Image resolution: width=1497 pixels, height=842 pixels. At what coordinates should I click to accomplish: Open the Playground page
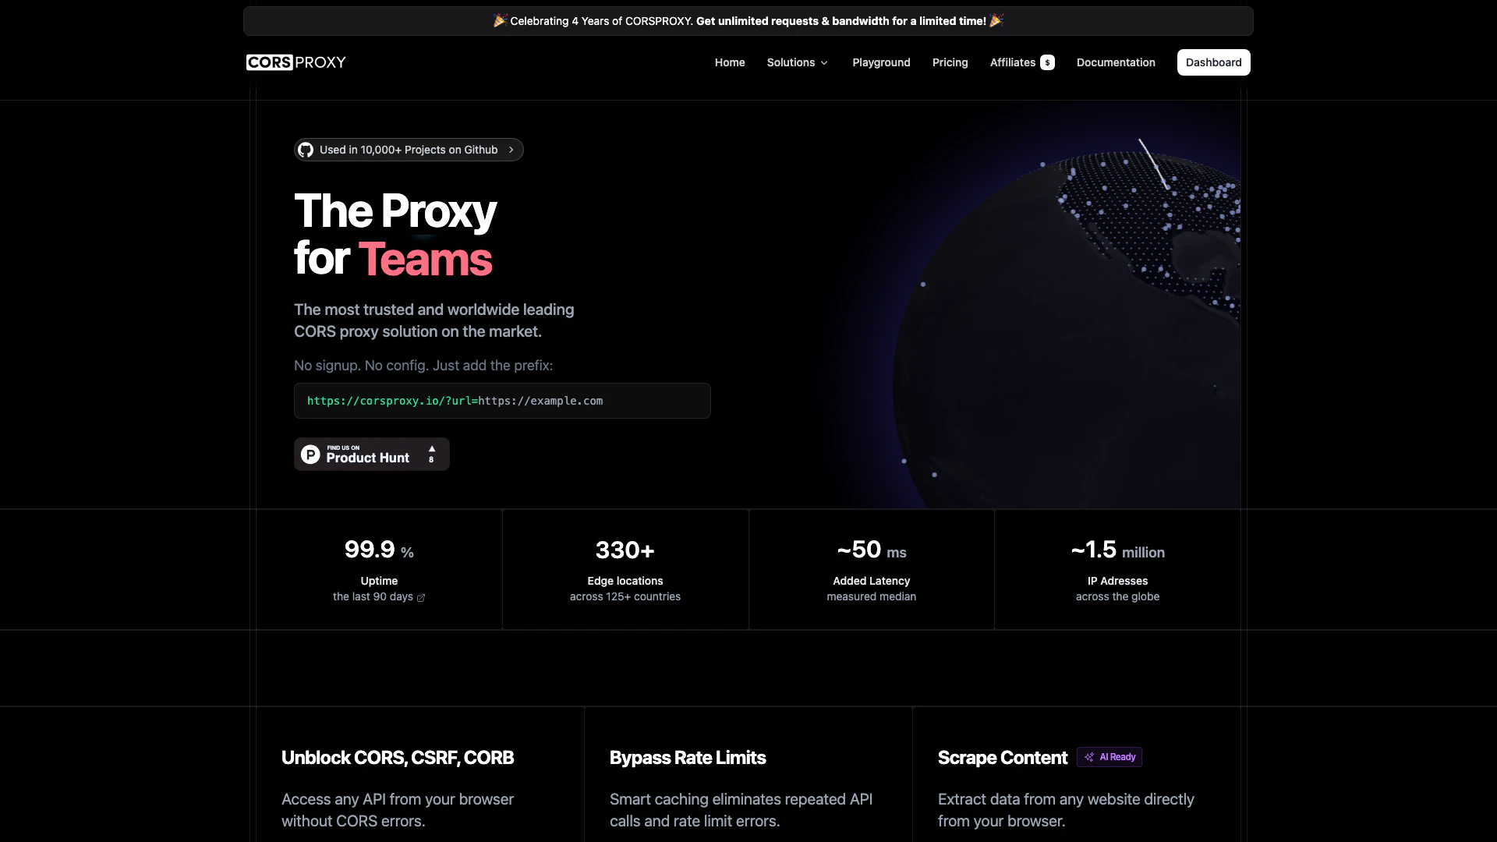point(881,62)
